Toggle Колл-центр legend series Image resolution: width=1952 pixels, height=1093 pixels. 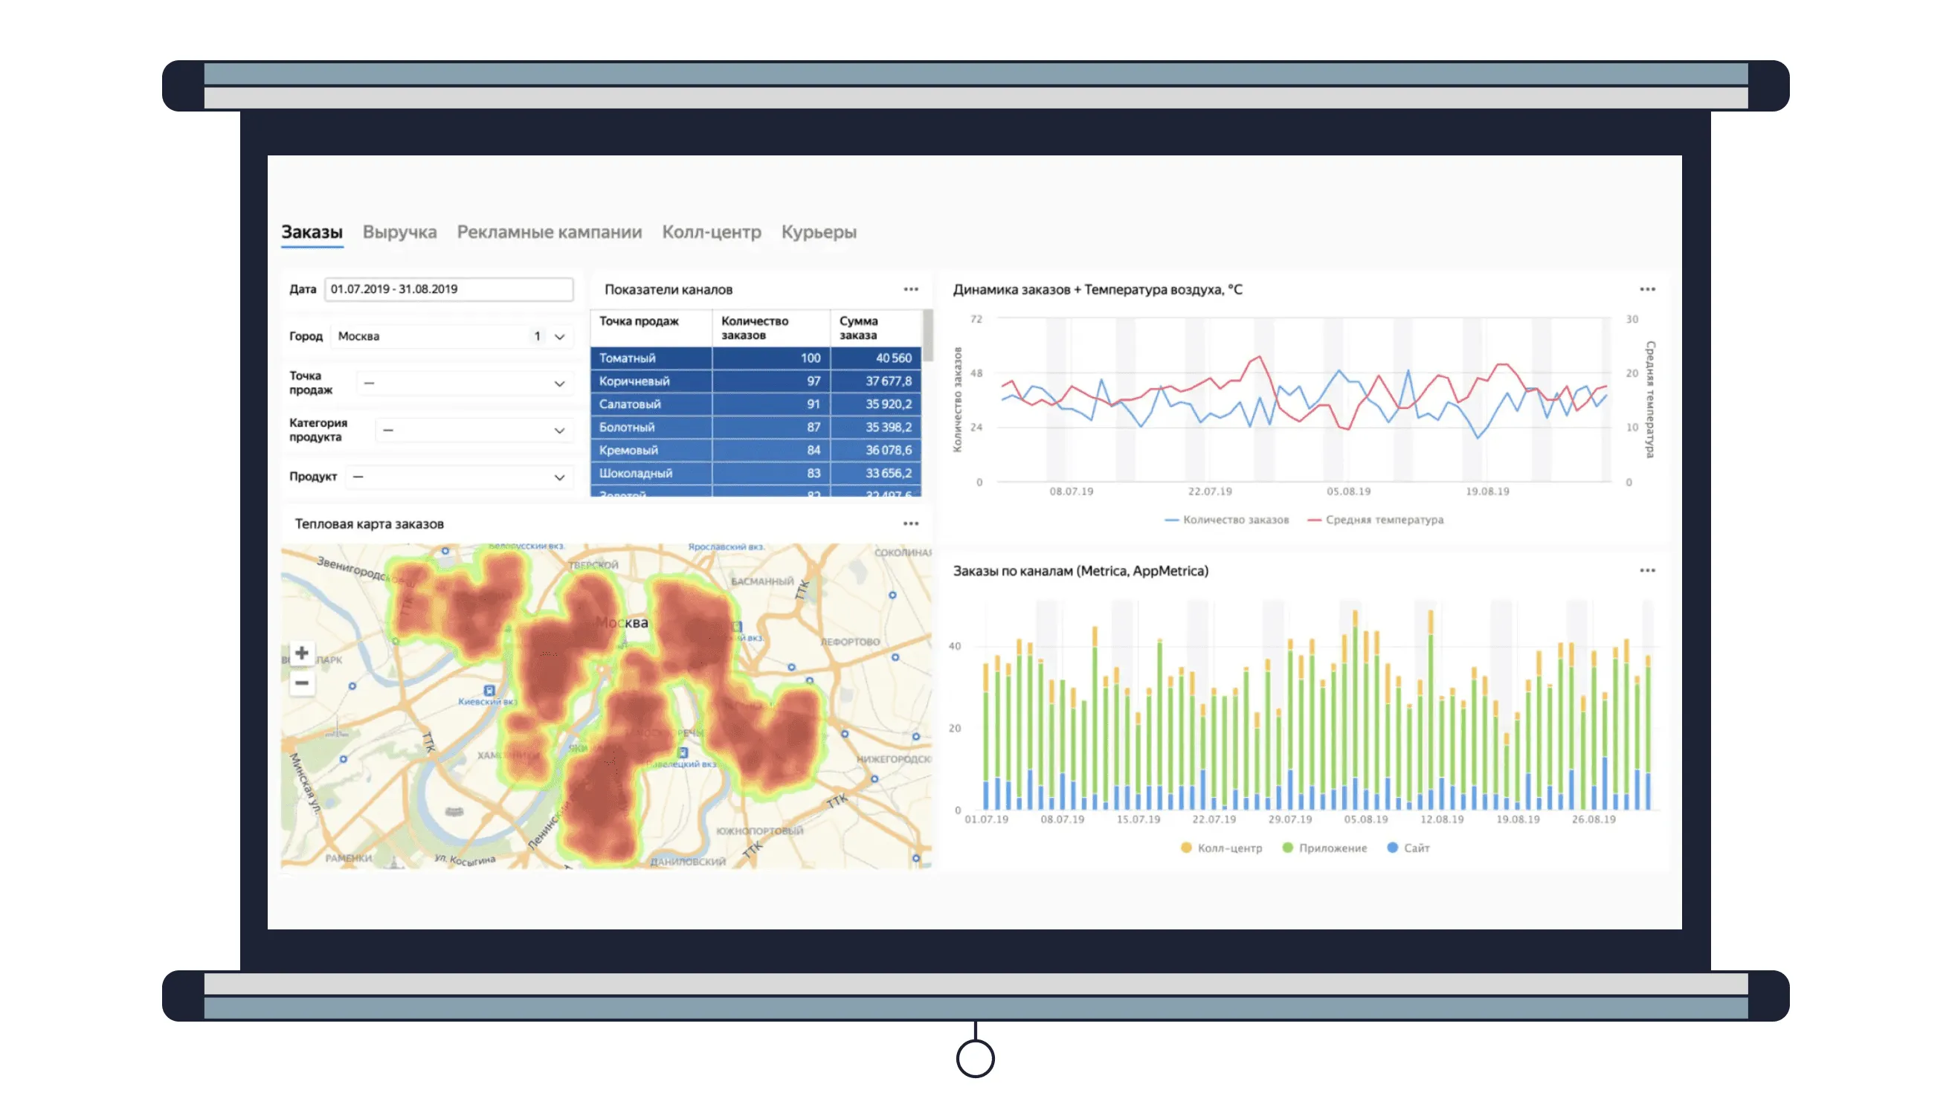[1222, 848]
